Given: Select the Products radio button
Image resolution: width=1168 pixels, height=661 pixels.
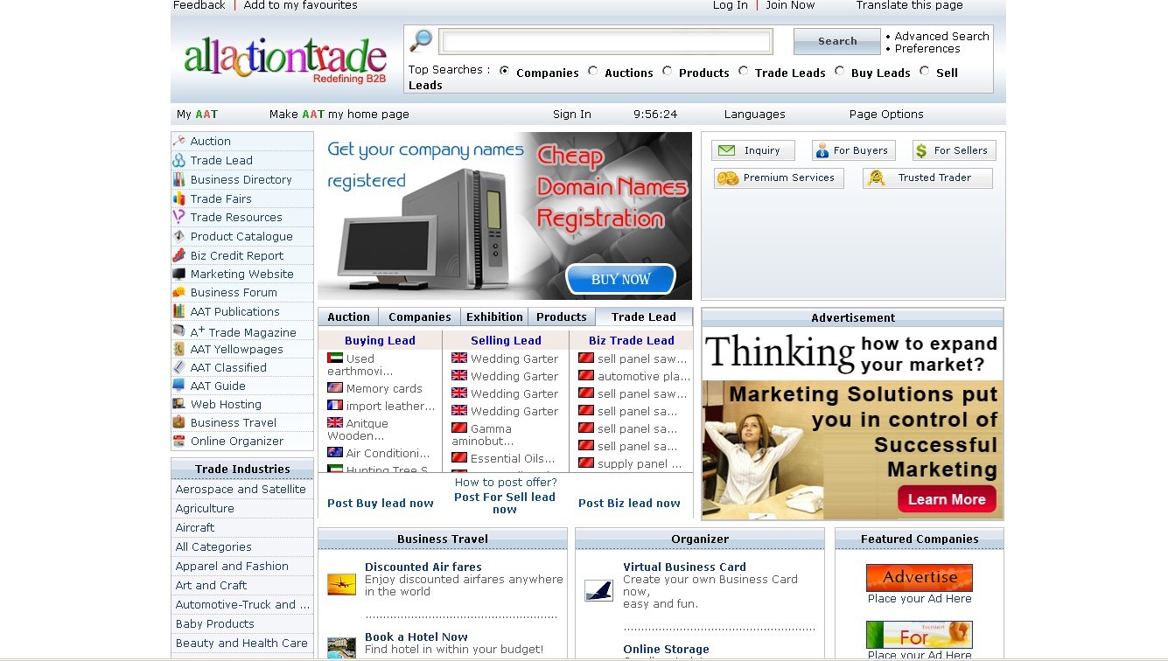Looking at the screenshot, I should click(x=668, y=71).
